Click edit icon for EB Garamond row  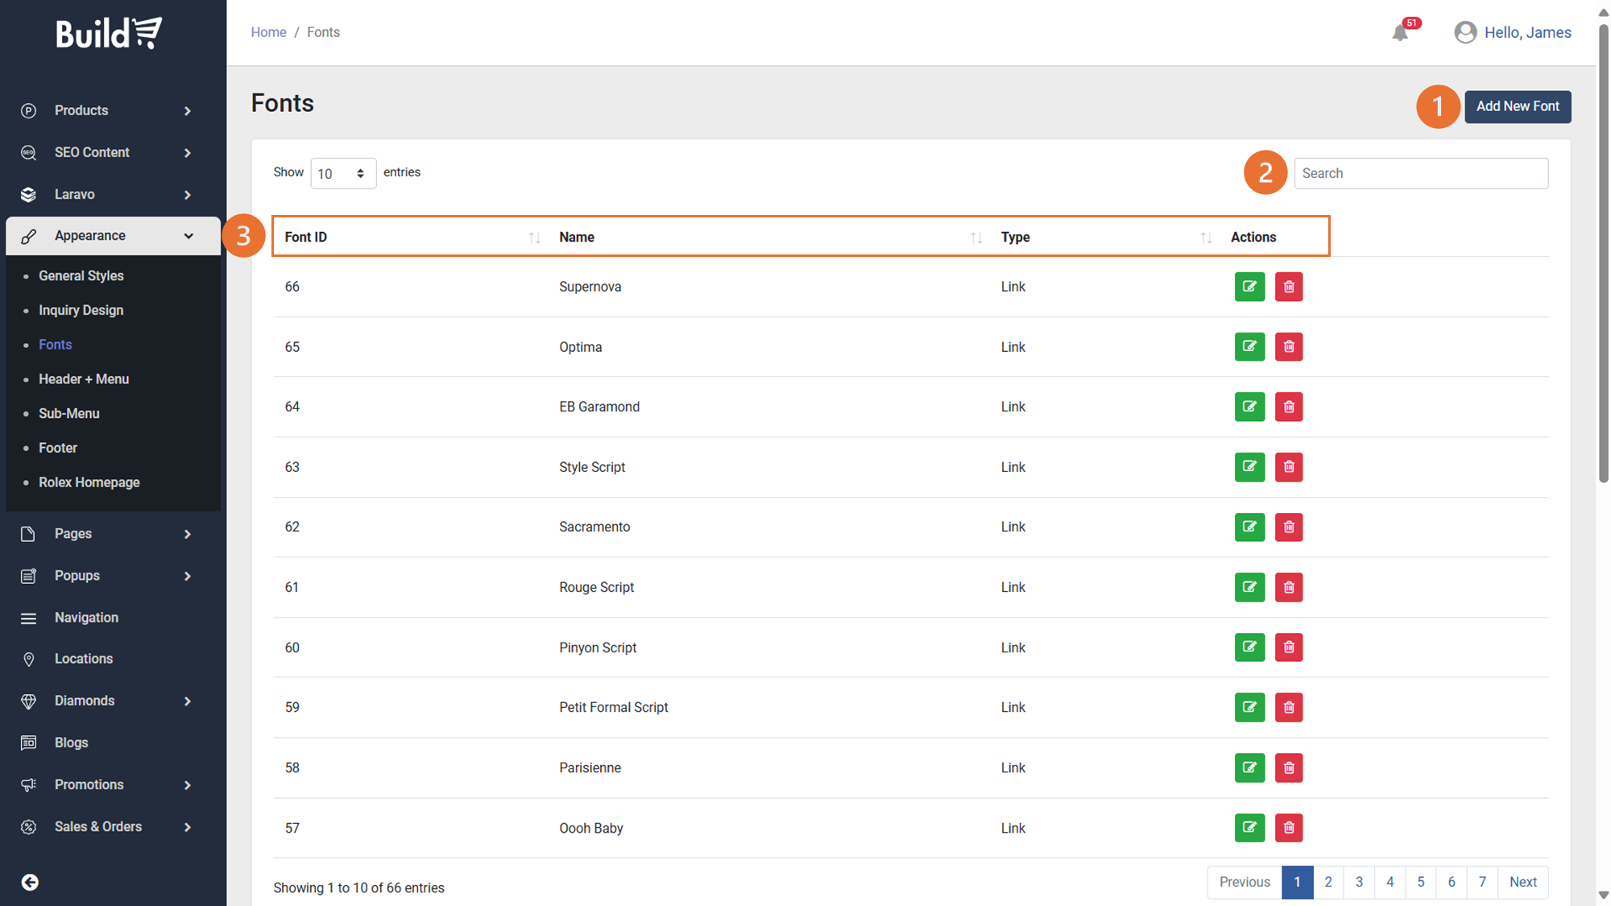click(1249, 407)
